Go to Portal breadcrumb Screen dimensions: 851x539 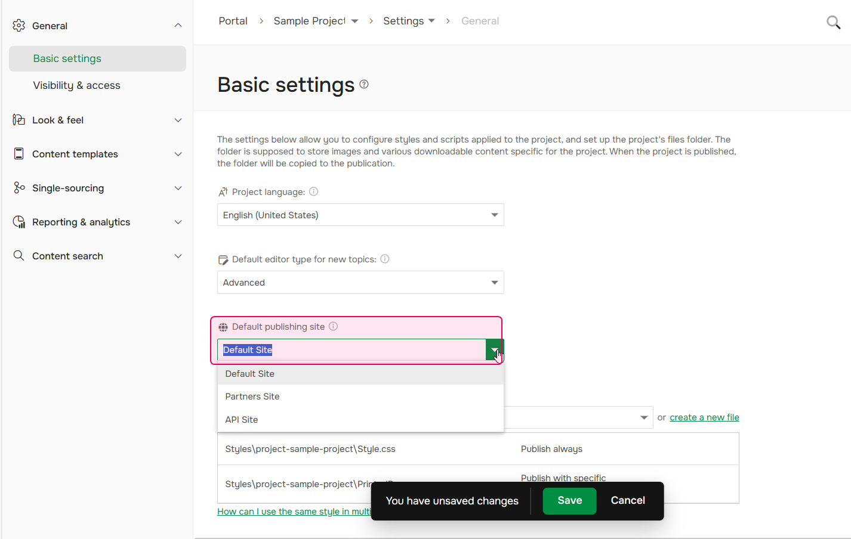pos(233,21)
